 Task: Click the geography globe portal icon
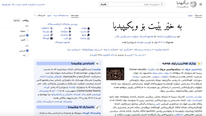tap(70, 31)
